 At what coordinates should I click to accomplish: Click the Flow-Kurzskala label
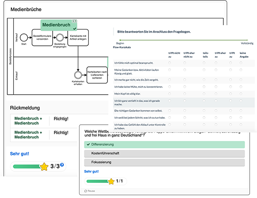pyautogui.click(x=122, y=47)
